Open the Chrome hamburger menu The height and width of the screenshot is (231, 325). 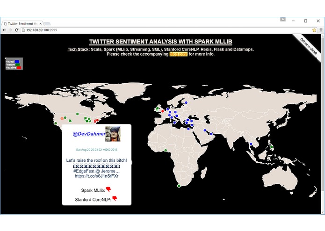tap(321, 30)
